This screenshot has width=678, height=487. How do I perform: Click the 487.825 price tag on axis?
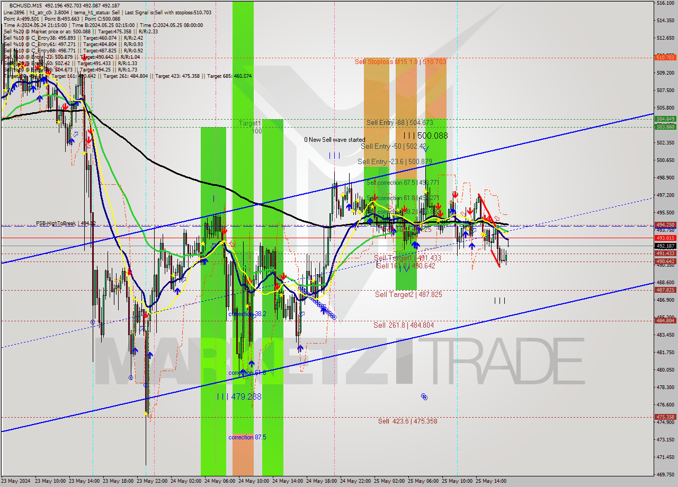[x=665, y=290]
